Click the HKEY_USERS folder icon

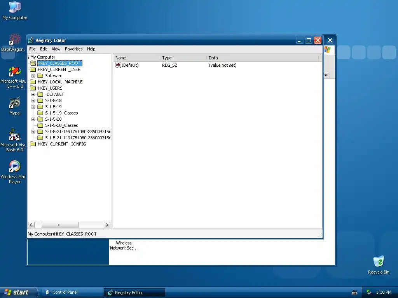(33, 88)
